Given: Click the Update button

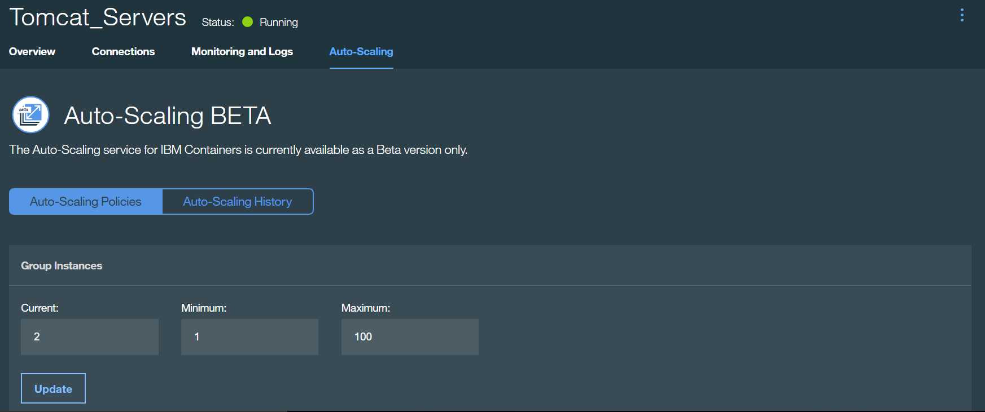Looking at the screenshot, I should pyautogui.click(x=53, y=388).
